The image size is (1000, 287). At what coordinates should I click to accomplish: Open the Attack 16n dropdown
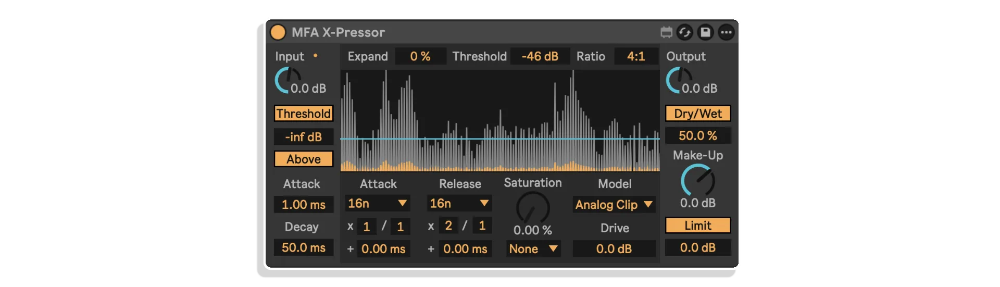(x=378, y=203)
